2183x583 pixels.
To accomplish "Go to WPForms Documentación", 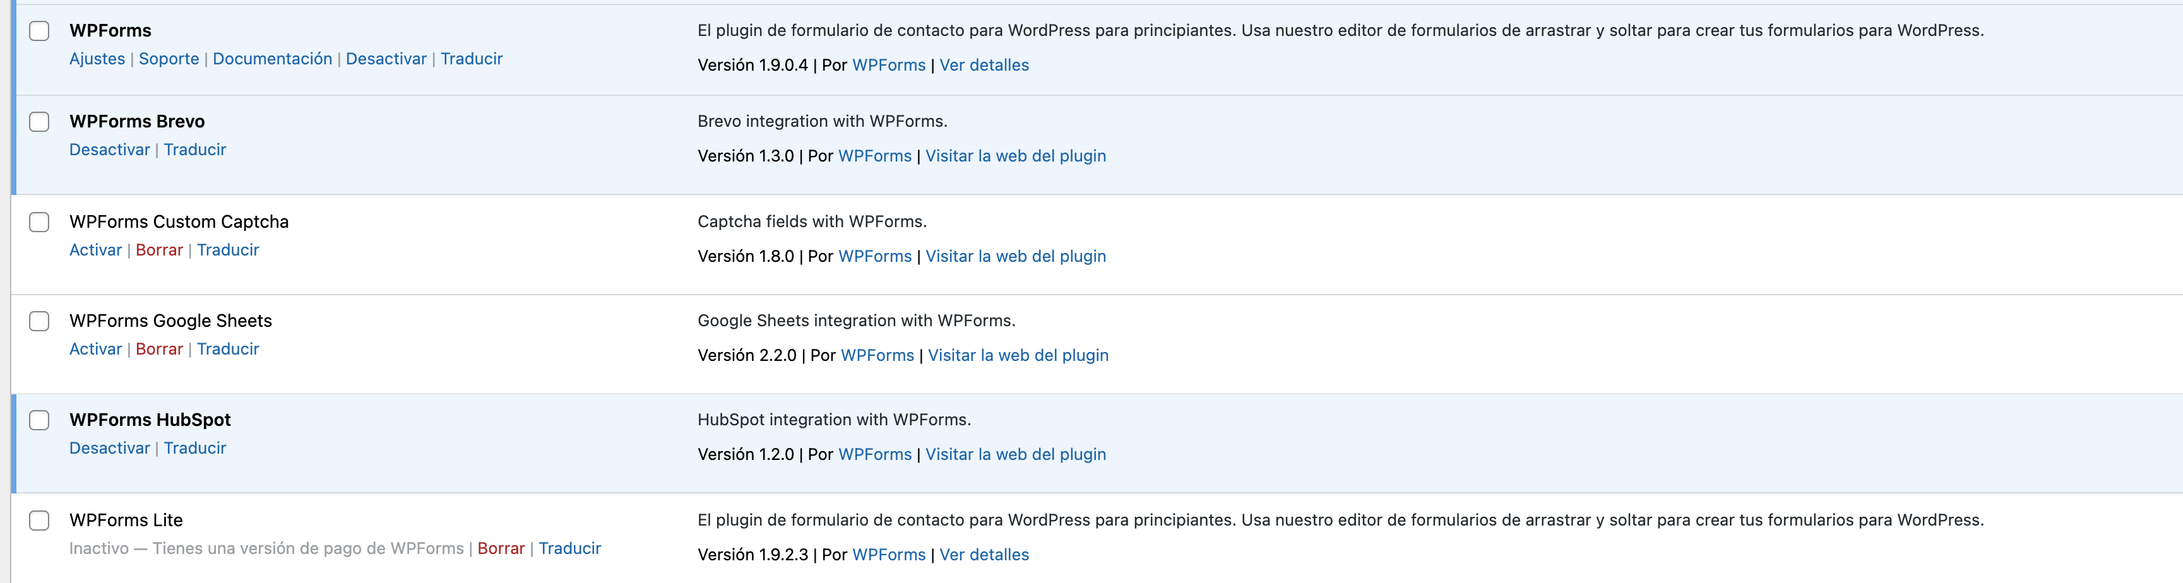I will point(272,59).
